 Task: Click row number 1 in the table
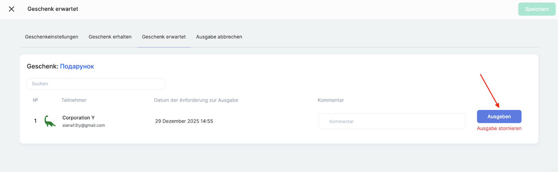(35, 121)
